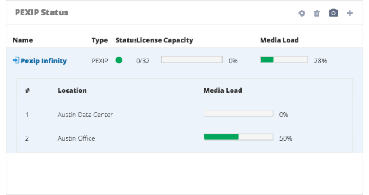This screenshot has height=195, width=369.
Task: Click the Status column header
Action: [126, 40]
